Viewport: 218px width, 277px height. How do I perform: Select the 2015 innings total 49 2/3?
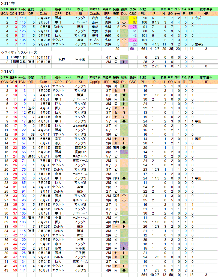154,275
